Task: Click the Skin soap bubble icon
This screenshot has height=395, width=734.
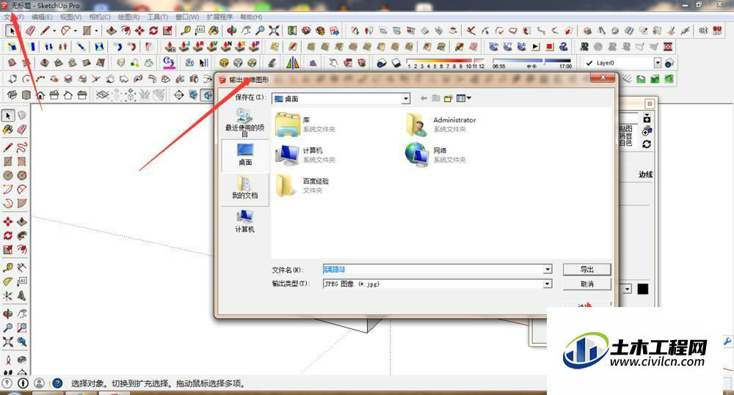Action: pyautogui.click(x=493, y=47)
